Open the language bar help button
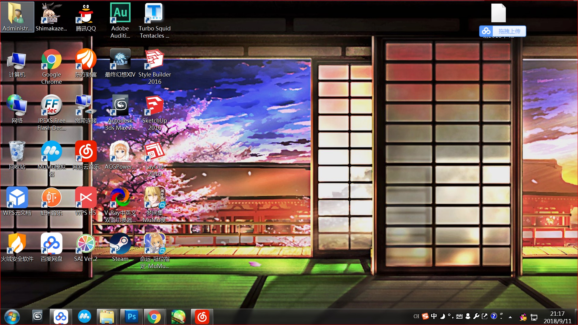 (x=494, y=316)
